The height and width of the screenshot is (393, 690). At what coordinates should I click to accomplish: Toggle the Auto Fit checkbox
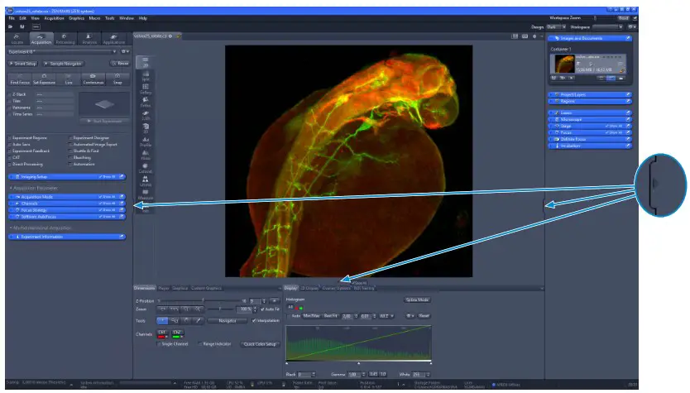coord(263,309)
